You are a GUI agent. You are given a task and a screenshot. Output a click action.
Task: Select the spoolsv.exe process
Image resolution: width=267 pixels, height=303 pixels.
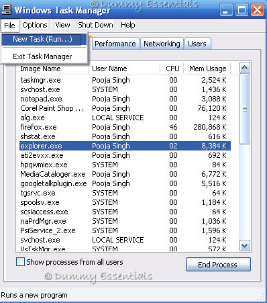pyautogui.click(x=125, y=202)
